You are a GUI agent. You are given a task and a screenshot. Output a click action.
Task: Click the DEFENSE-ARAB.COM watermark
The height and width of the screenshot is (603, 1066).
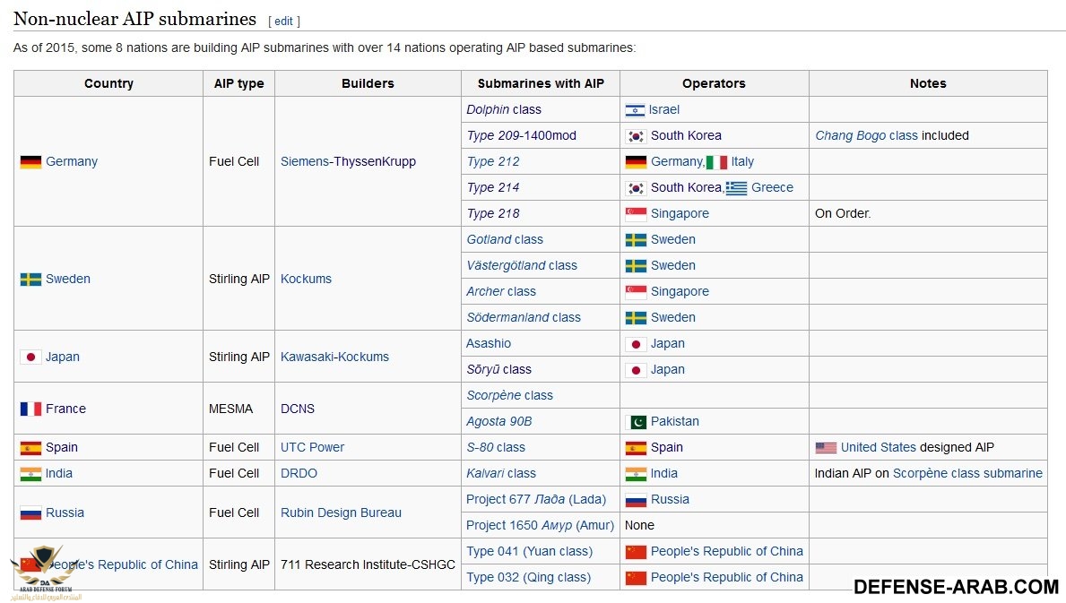956,587
